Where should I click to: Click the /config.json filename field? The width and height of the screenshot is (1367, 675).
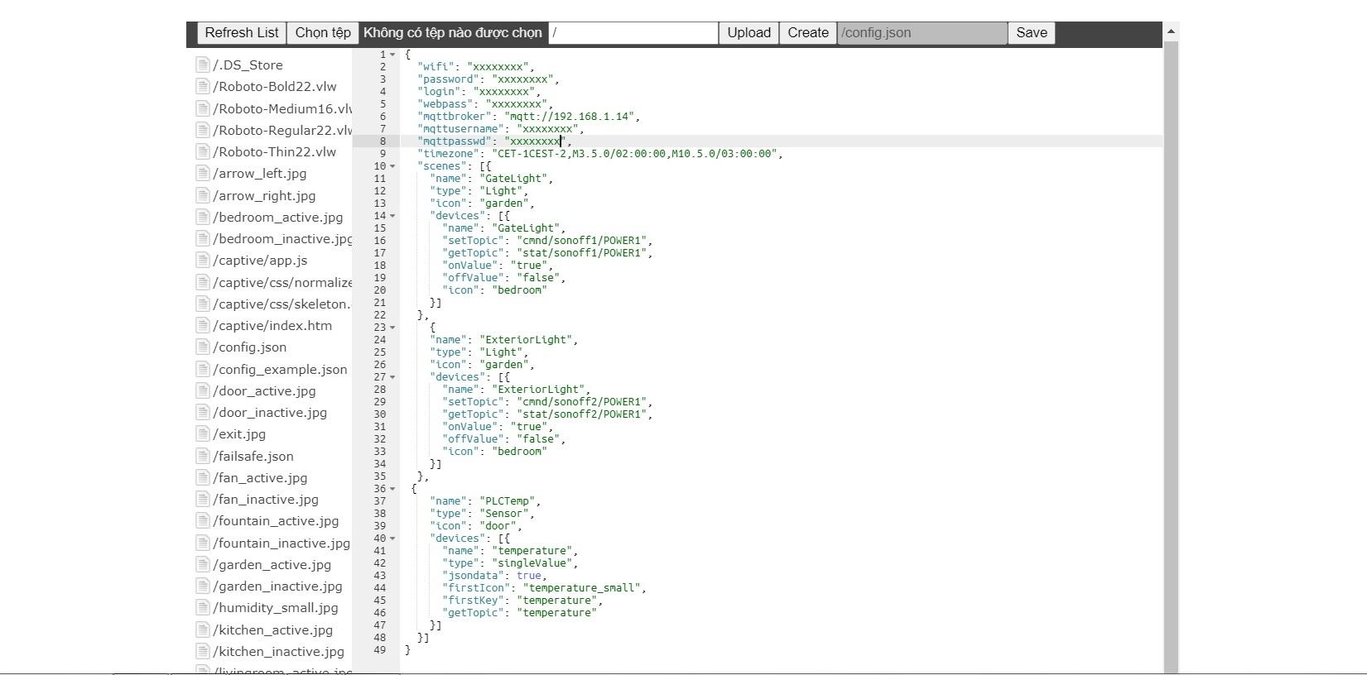(x=922, y=33)
